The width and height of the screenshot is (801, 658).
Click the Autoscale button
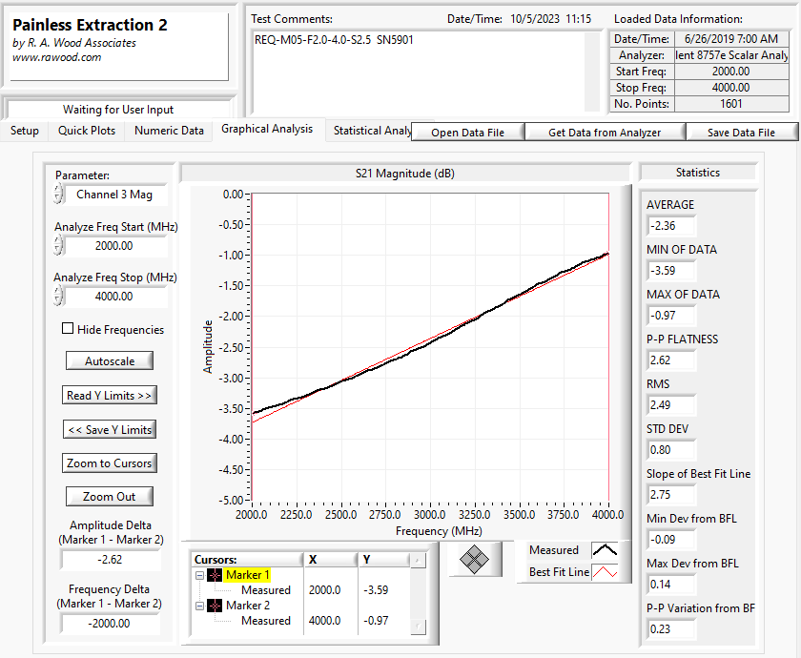click(110, 360)
